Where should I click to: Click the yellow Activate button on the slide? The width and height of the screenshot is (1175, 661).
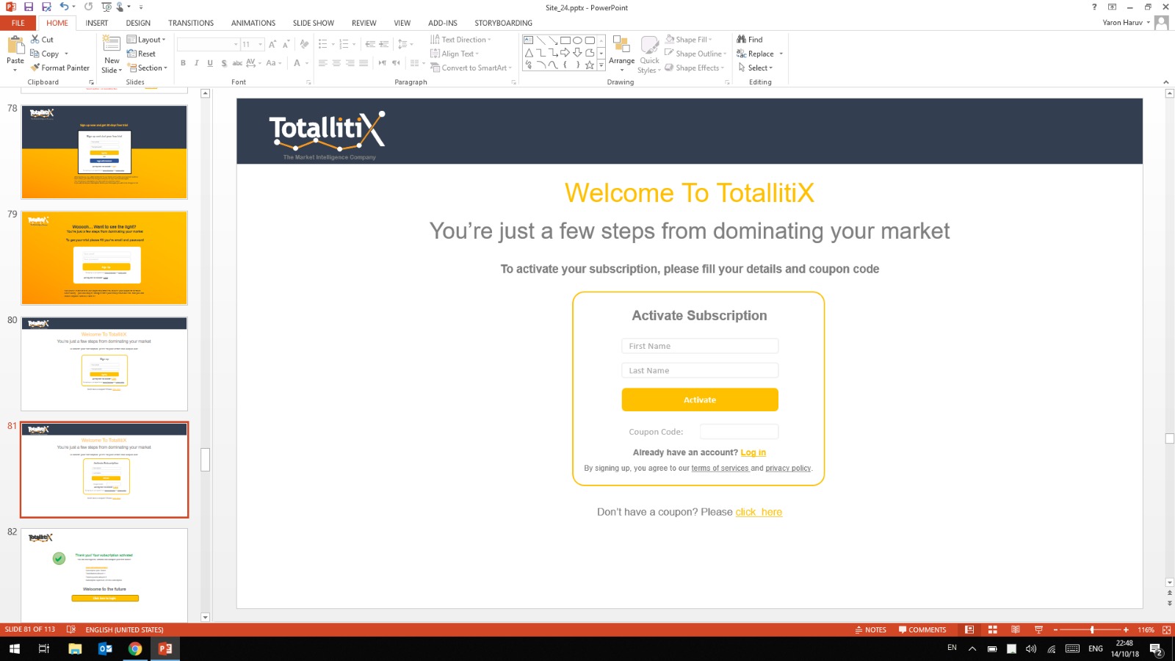click(x=700, y=400)
